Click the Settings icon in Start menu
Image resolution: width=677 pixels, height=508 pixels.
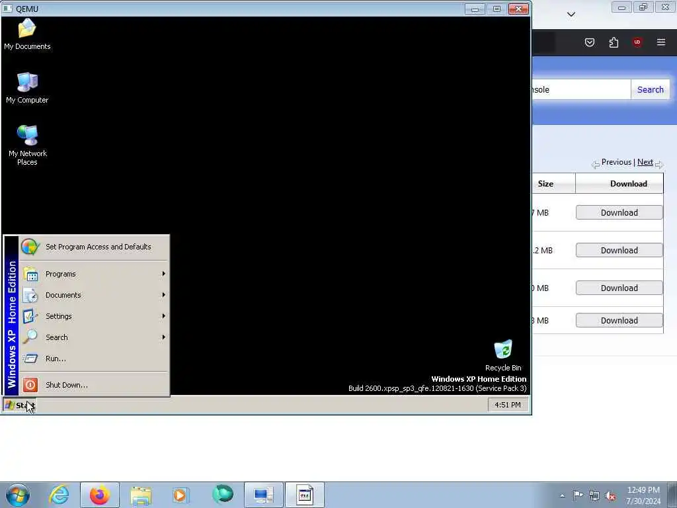30,316
